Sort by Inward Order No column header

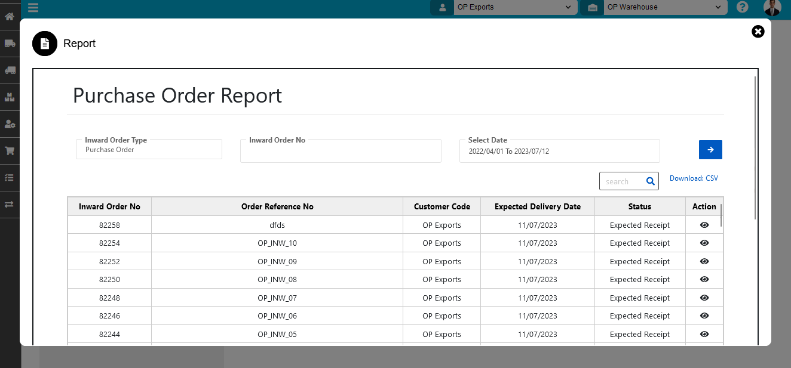(x=109, y=206)
